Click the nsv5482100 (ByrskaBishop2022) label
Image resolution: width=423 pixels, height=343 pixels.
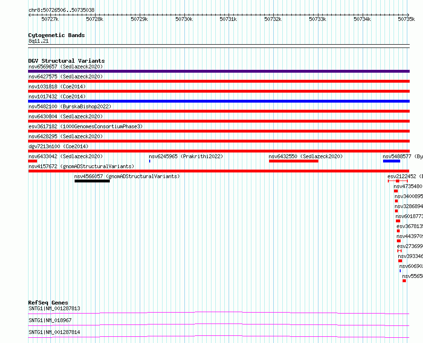(x=70, y=106)
